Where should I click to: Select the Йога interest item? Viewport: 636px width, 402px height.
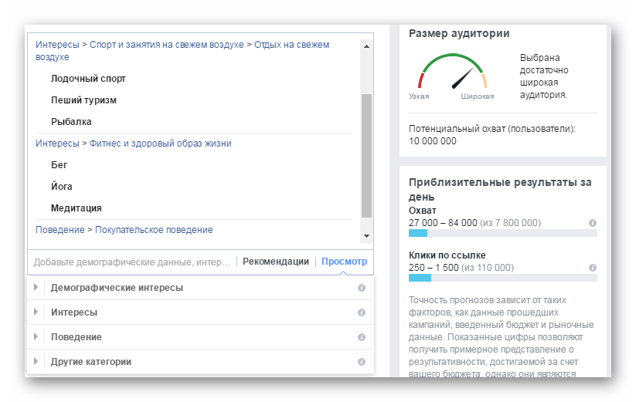click(x=61, y=187)
